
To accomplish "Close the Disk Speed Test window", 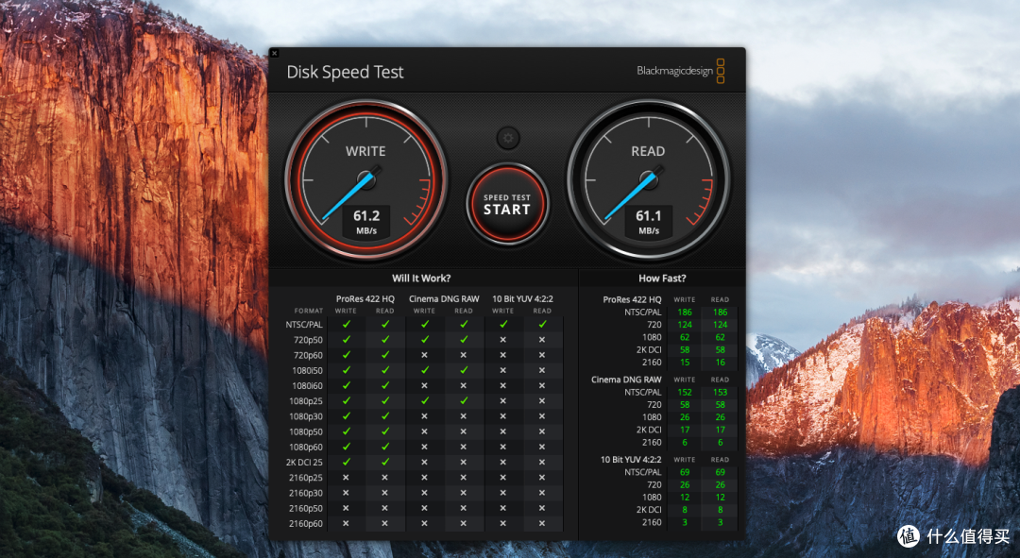I will [275, 53].
